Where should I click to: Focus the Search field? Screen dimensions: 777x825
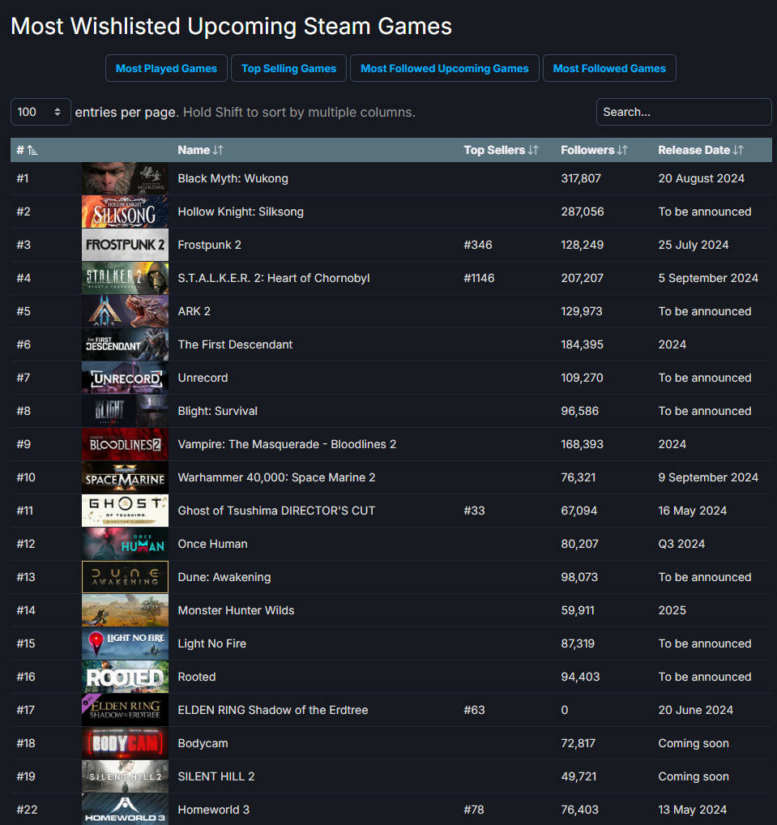684,112
